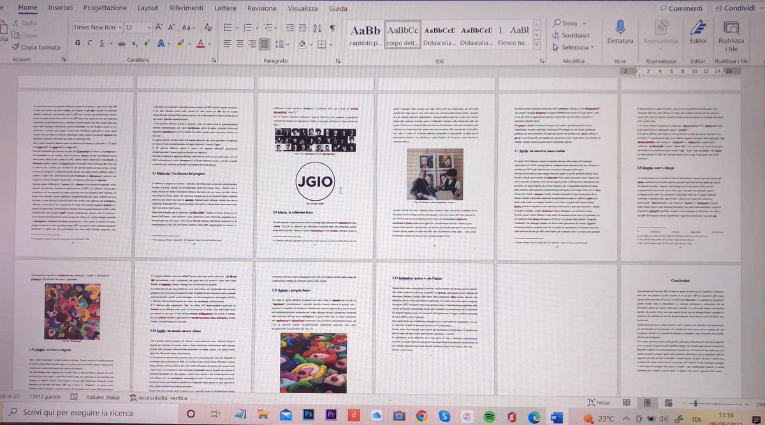This screenshot has width=765, height=425.
Task: Open the font name dropdown
Action: pos(120,27)
